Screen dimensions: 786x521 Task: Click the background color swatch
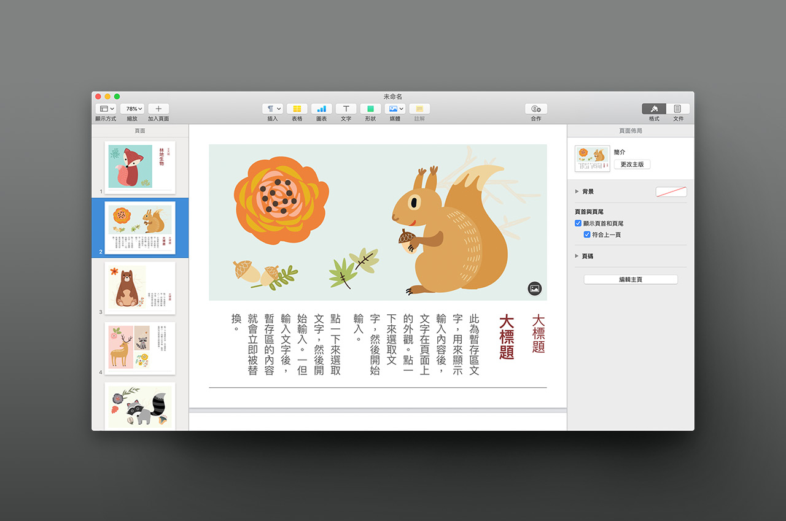click(x=671, y=192)
